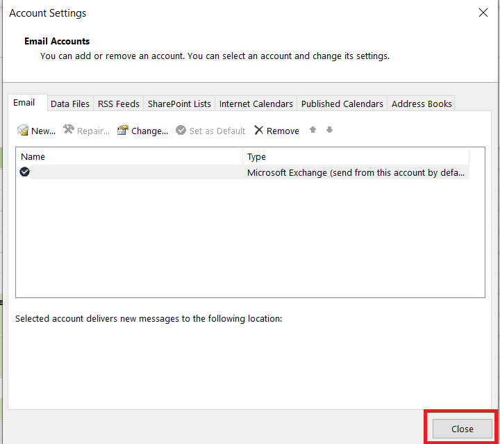Close the Account Settings dialog with X
The image size is (500, 444).
[483, 13]
